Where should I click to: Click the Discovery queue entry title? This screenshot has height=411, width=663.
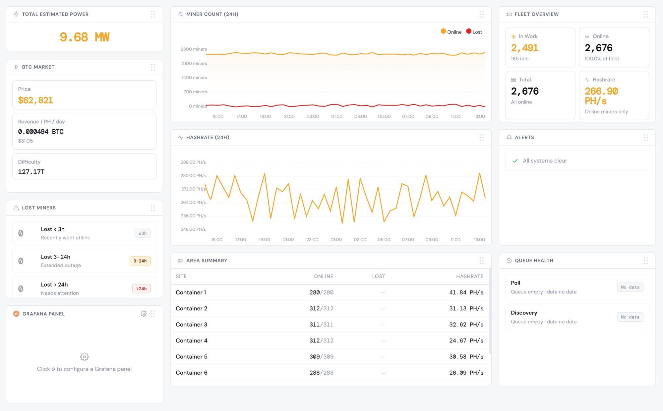click(x=524, y=313)
